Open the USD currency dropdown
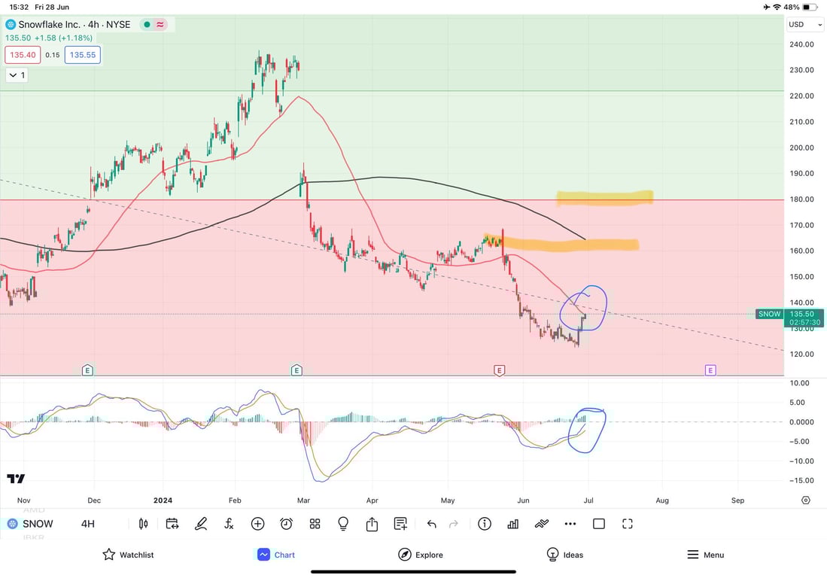 pos(805,24)
